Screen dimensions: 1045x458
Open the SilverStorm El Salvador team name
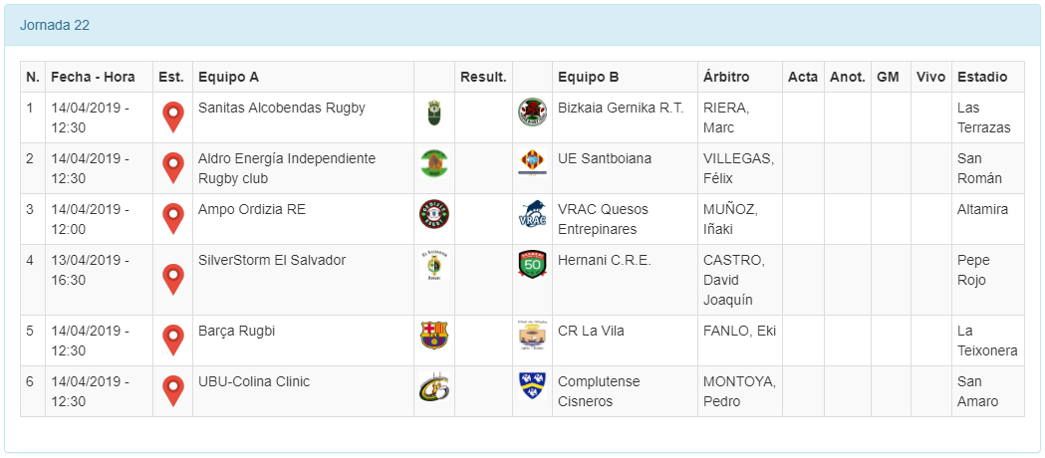point(272,260)
